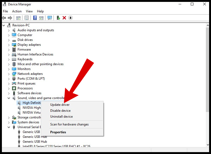Expand the Disk drives chevron
Viewport: 211px width, 154px height.
[9, 40]
